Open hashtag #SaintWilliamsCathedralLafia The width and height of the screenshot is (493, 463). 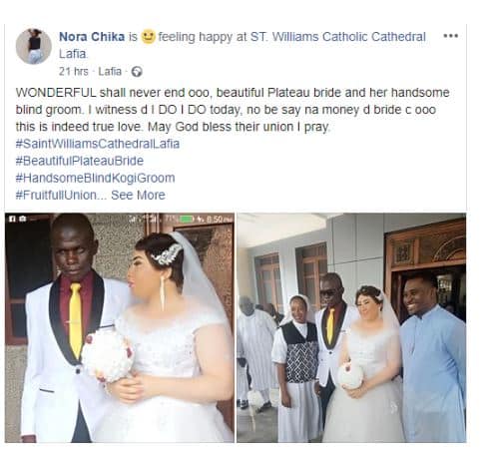coord(98,144)
